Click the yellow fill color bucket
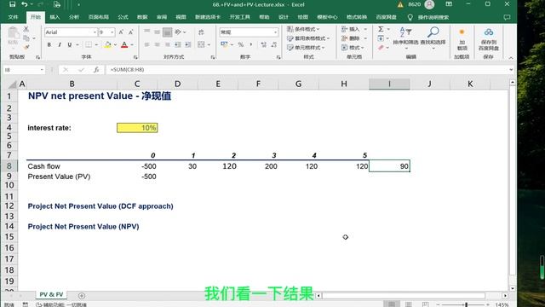Image resolution: width=545 pixels, height=307 pixels. point(108,44)
